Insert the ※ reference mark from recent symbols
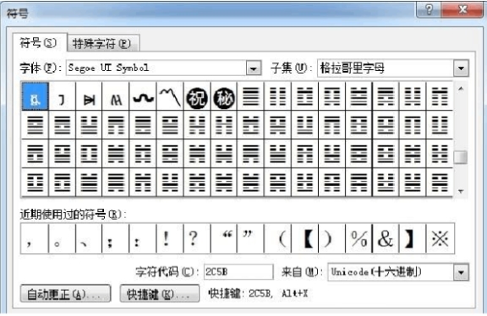Image resolution: width=487 pixels, height=316 pixels. (440, 238)
